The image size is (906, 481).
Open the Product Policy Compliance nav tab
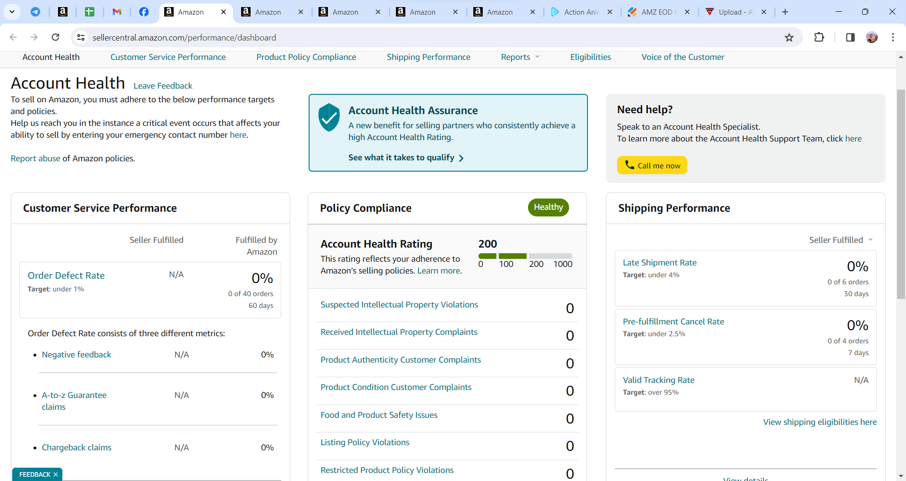click(306, 57)
